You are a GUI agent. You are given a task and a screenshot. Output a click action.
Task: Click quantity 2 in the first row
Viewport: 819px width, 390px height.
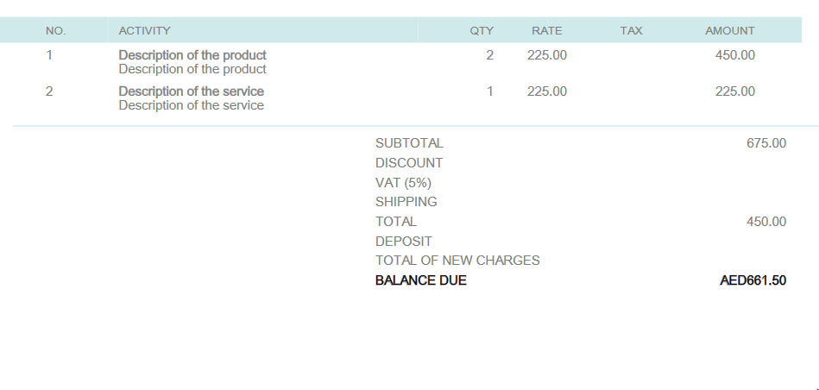pyautogui.click(x=490, y=55)
